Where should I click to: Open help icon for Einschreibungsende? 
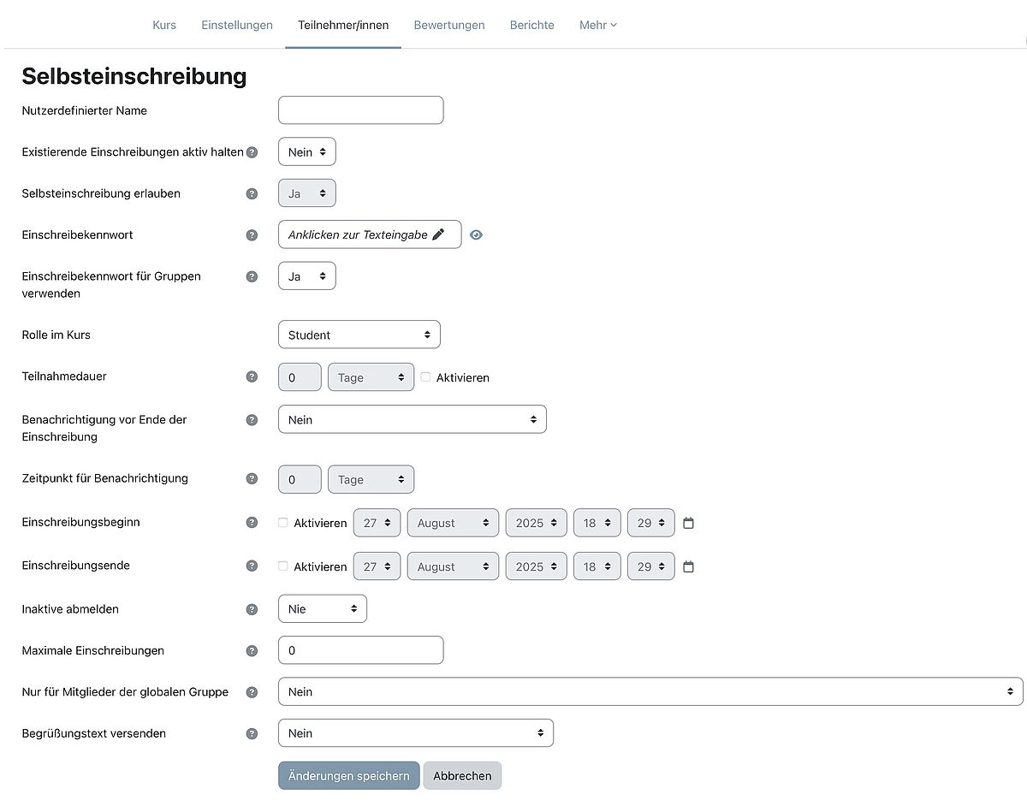pyautogui.click(x=252, y=566)
